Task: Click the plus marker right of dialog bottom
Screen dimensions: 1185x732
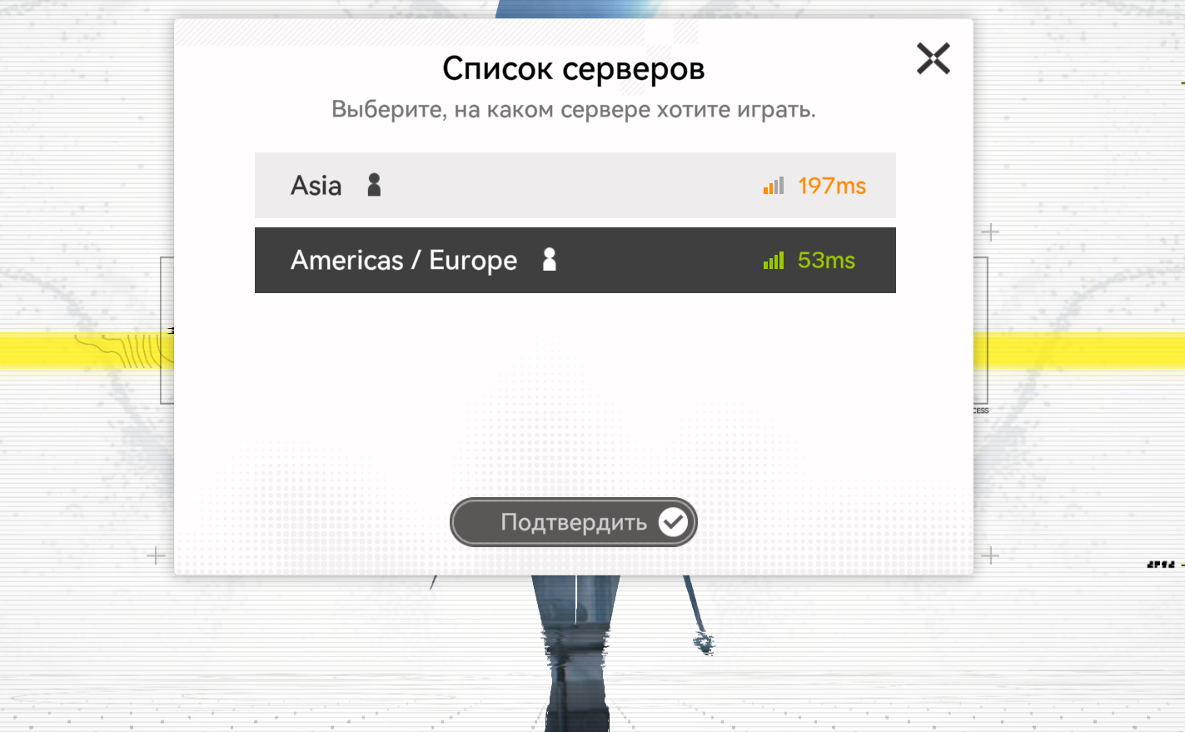Action: (x=990, y=555)
